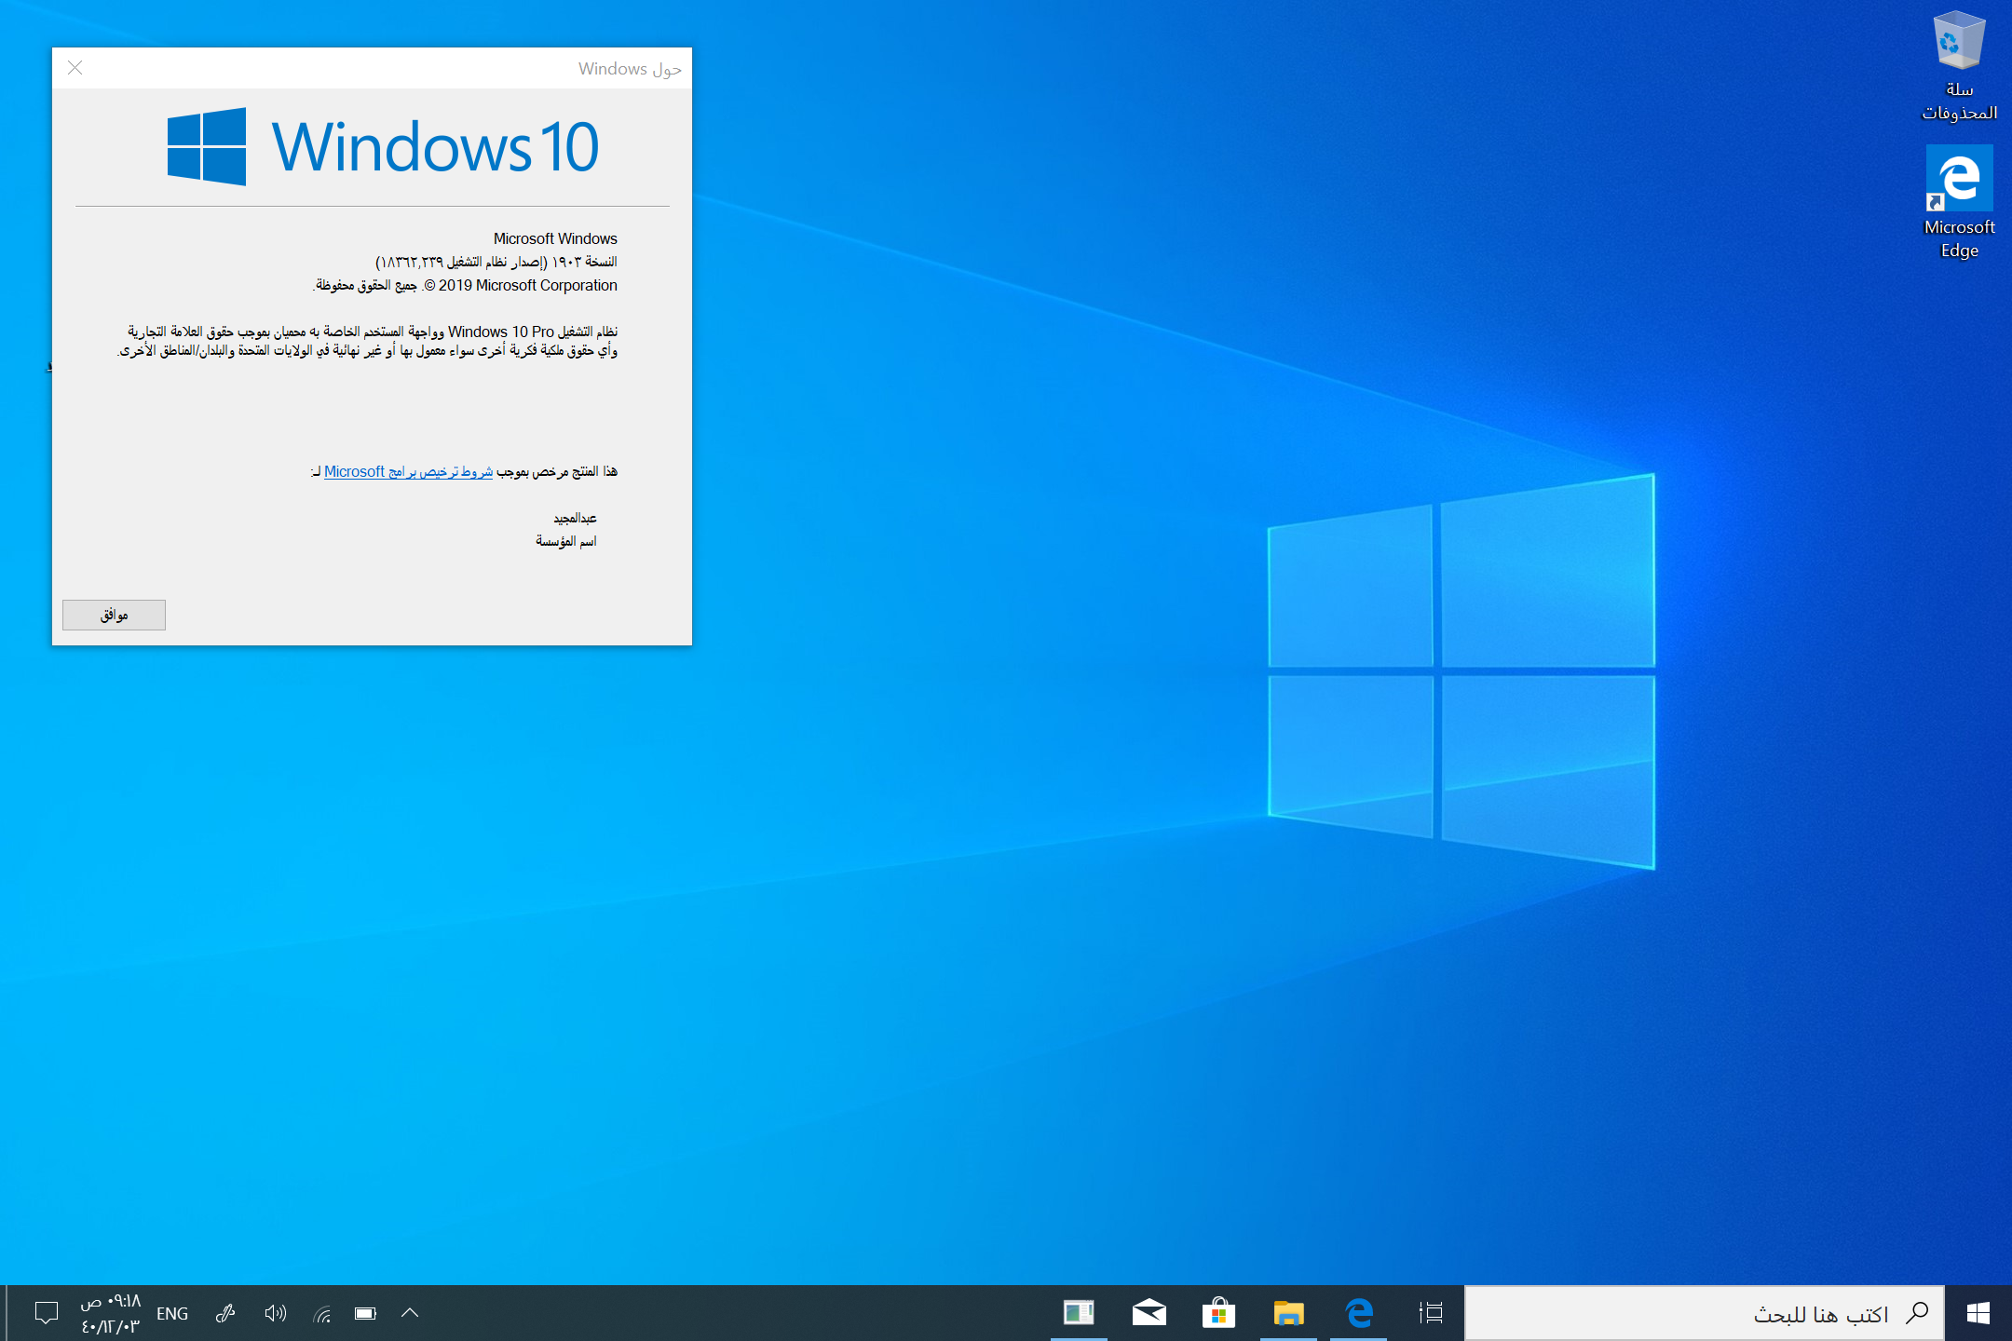Open the battery status icon
Image resolution: width=2012 pixels, height=1341 pixels.
[x=365, y=1313]
